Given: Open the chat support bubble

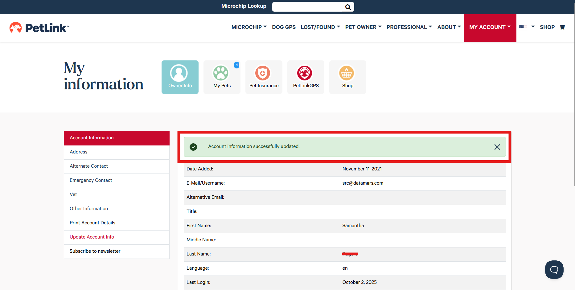Looking at the screenshot, I should (554, 270).
